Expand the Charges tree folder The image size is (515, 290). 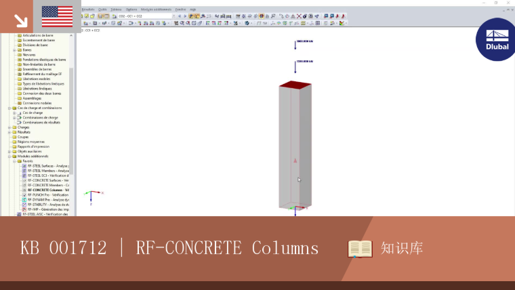tap(10, 127)
